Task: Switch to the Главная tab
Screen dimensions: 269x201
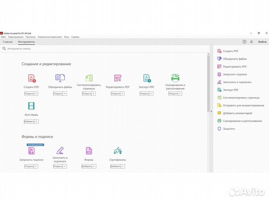Action: point(8,42)
